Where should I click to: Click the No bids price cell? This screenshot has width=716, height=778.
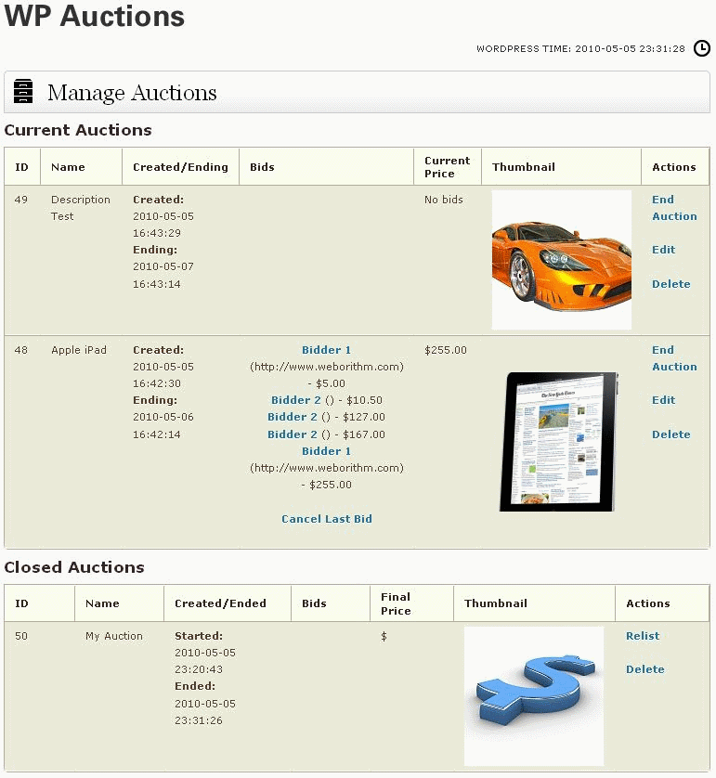tap(444, 200)
